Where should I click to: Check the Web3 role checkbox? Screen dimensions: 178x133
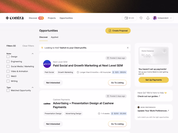tap(8, 76)
